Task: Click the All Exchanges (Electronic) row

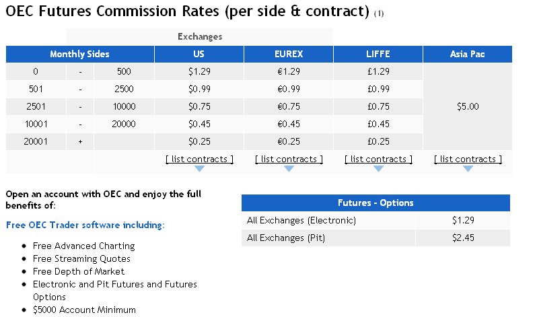Action: [376, 221]
